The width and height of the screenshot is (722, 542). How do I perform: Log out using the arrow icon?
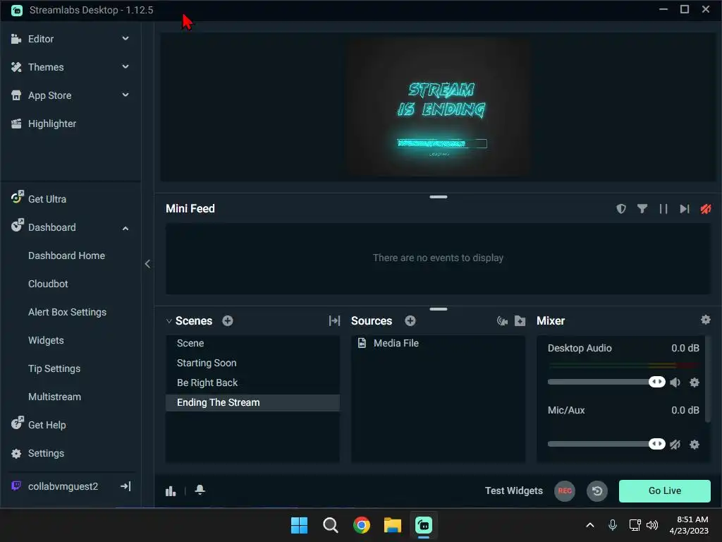[126, 486]
